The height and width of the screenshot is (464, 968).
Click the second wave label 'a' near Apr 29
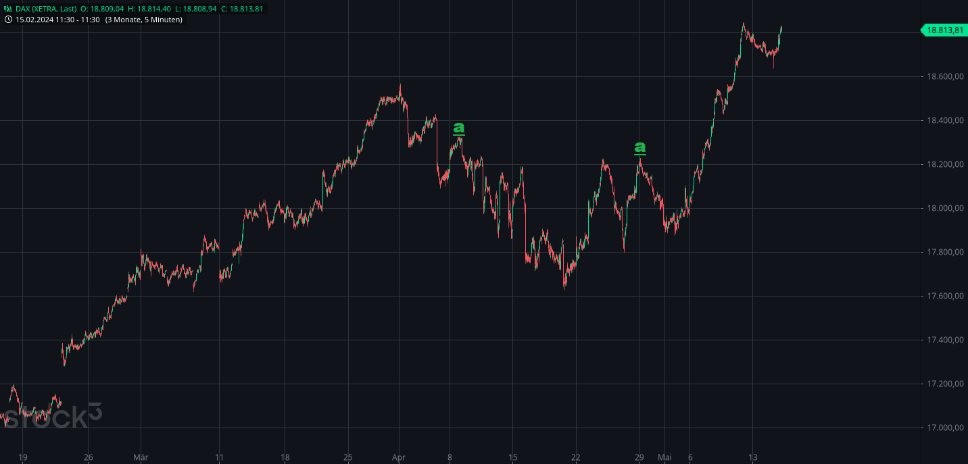point(639,147)
